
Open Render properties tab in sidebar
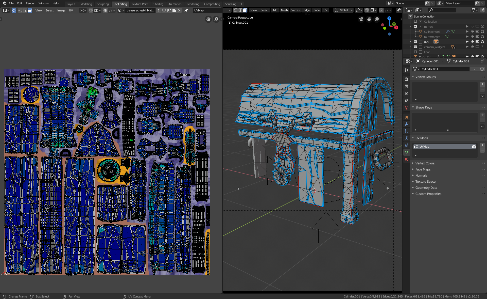[x=407, y=79]
